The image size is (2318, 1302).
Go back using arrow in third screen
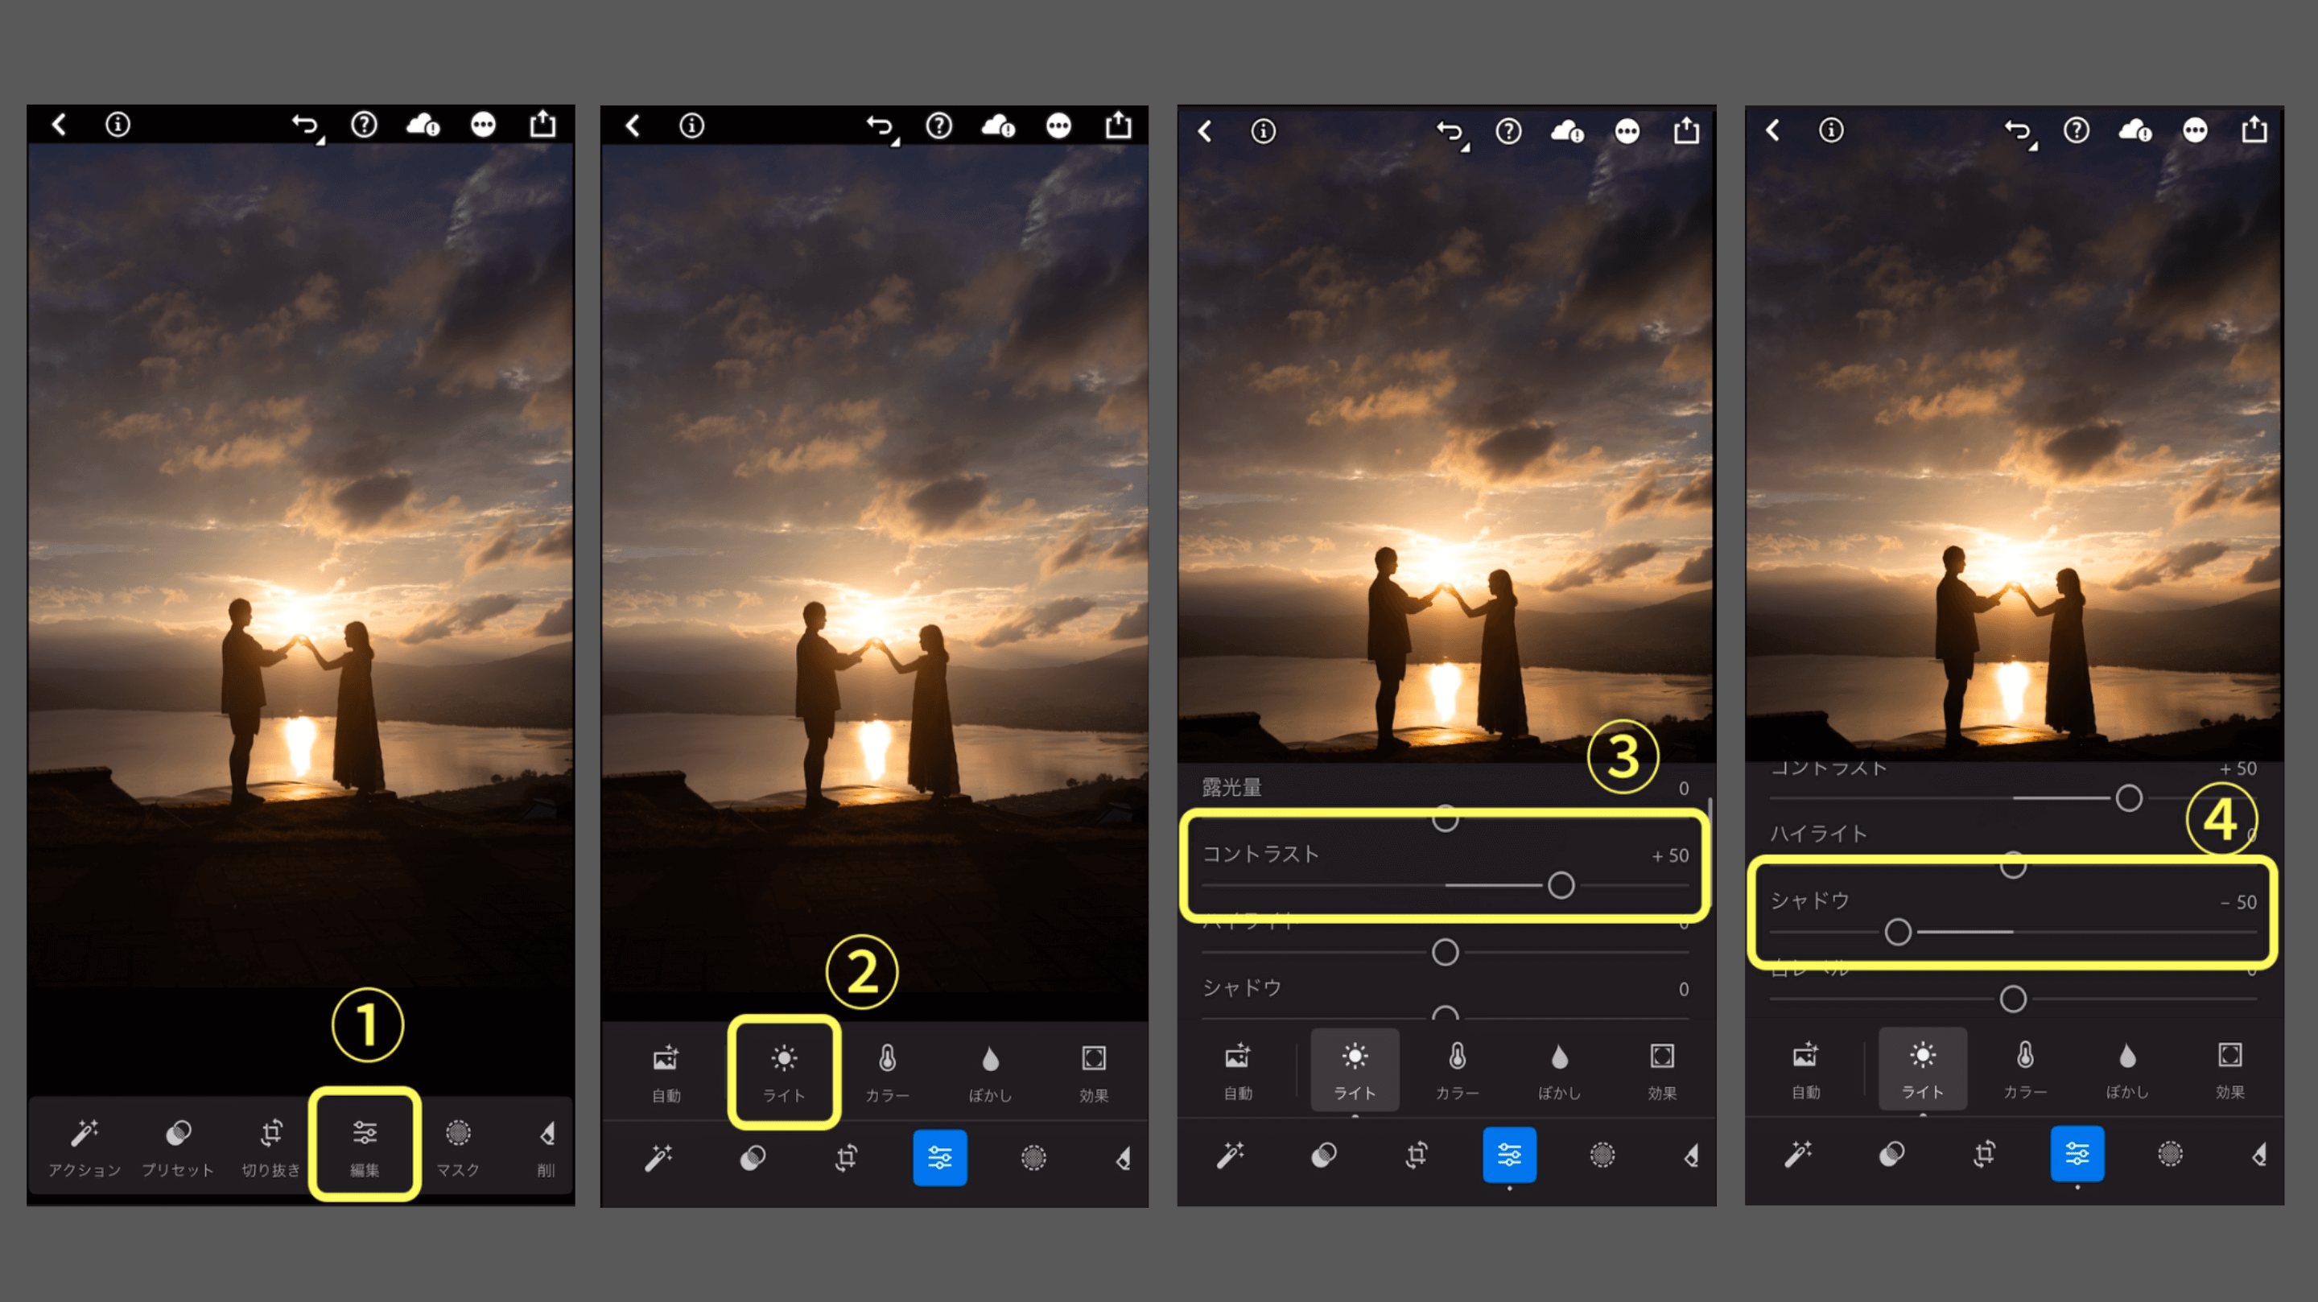[x=1205, y=132]
